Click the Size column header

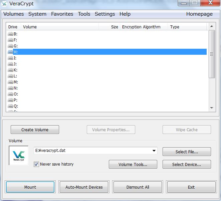click(109, 27)
